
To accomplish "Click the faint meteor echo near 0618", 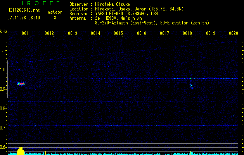I will point(191,86).
